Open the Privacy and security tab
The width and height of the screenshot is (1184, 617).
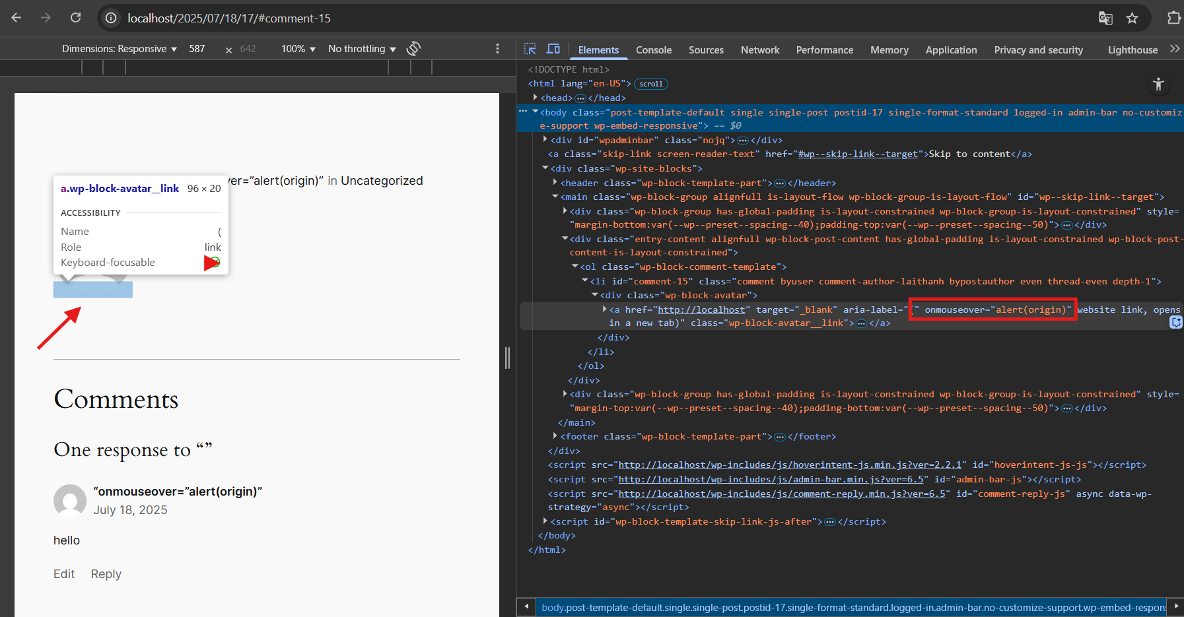tap(1039, 49)
